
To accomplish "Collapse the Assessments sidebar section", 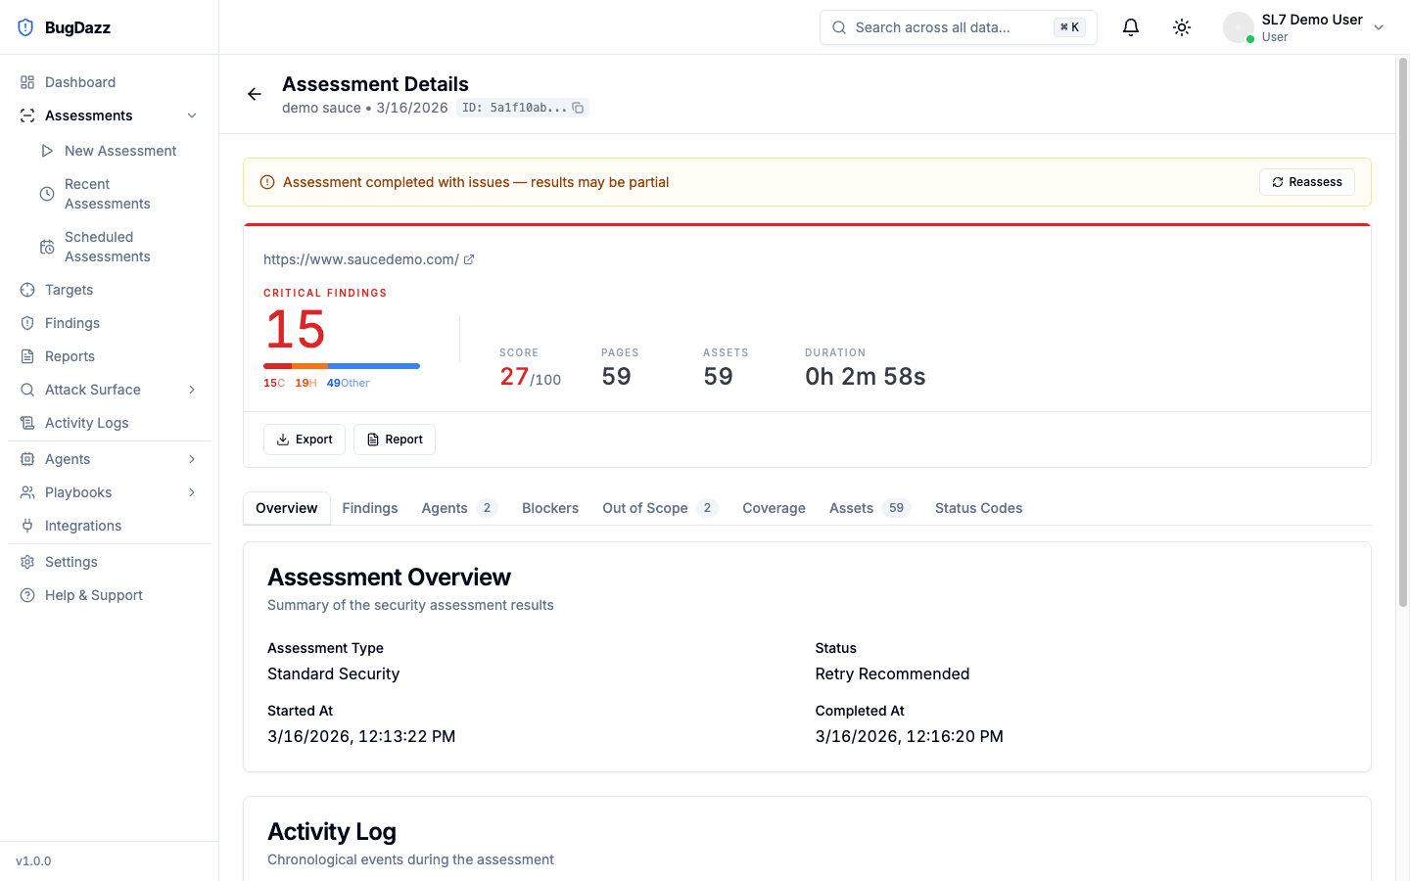I will pyautogui.click(x=192, y=116).
